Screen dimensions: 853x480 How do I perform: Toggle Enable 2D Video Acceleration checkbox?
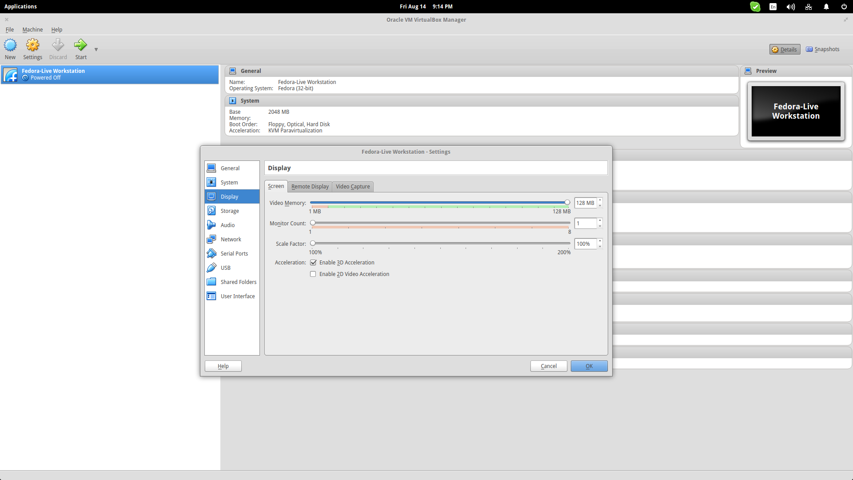[313, 274]
